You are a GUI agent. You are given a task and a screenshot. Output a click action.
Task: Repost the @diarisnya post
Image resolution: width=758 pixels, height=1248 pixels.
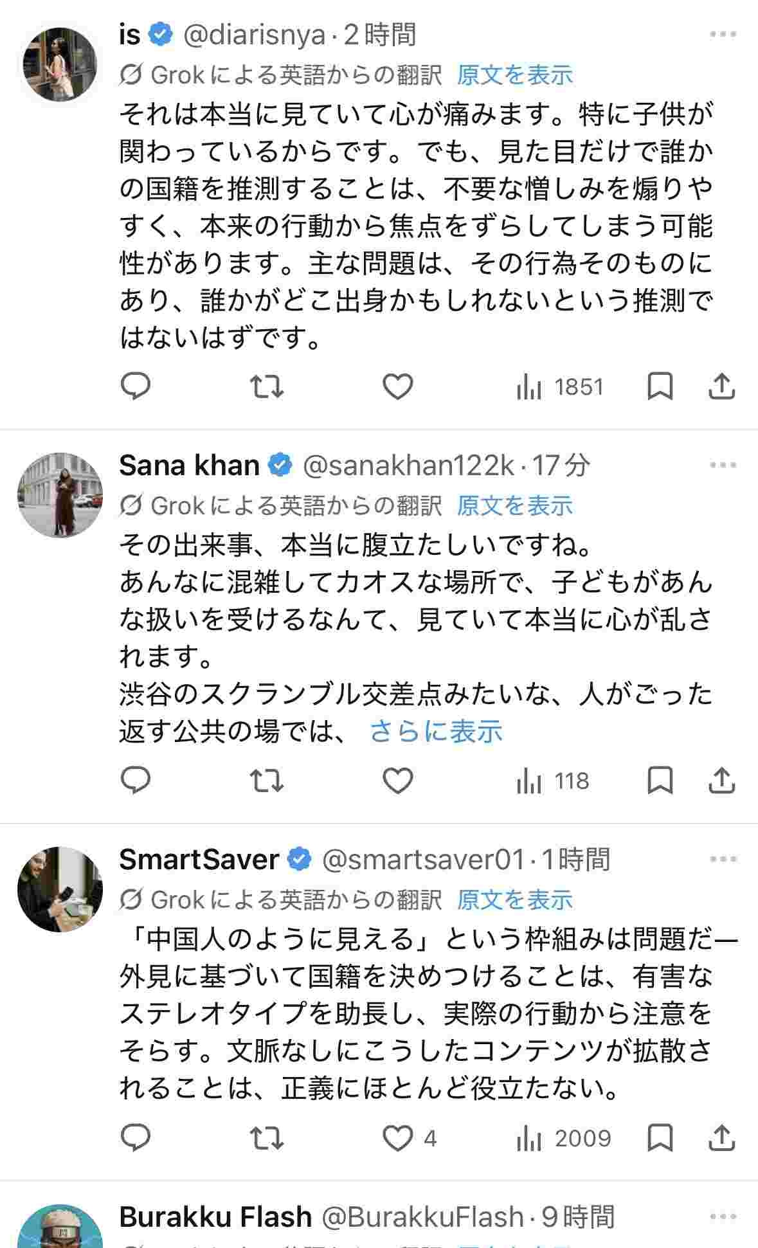pos(266,386)
